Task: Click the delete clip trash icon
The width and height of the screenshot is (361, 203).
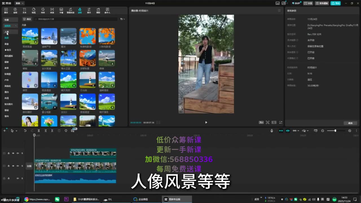Action: tap(59, 131)
